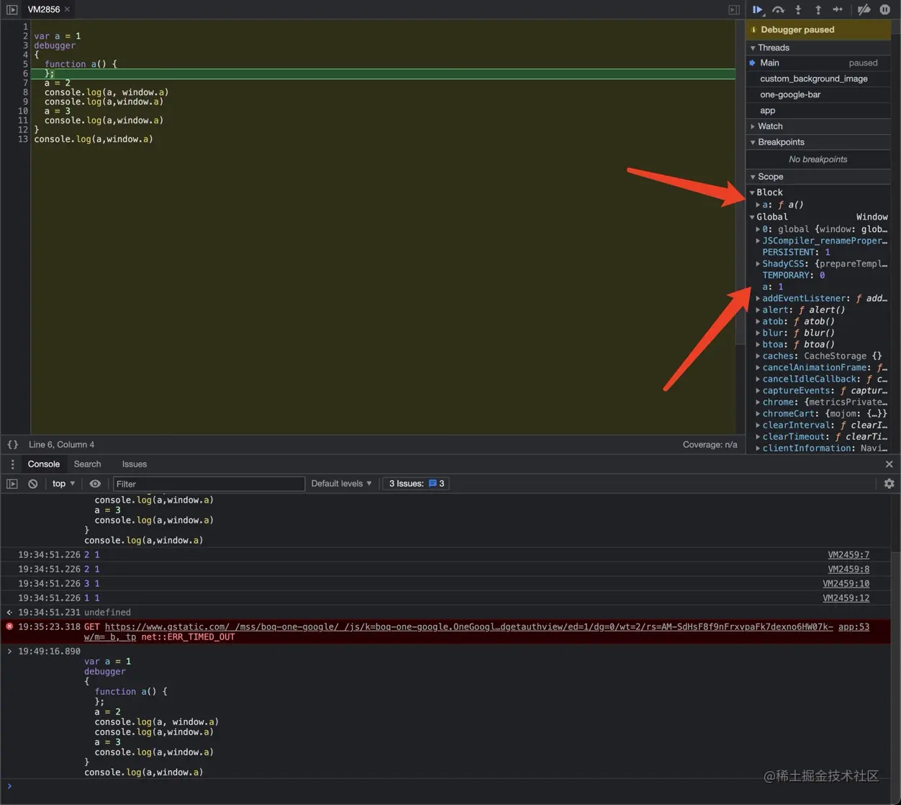
Task: Expand the caches: CacheStorage entry
Action: (x=758, y=356)
